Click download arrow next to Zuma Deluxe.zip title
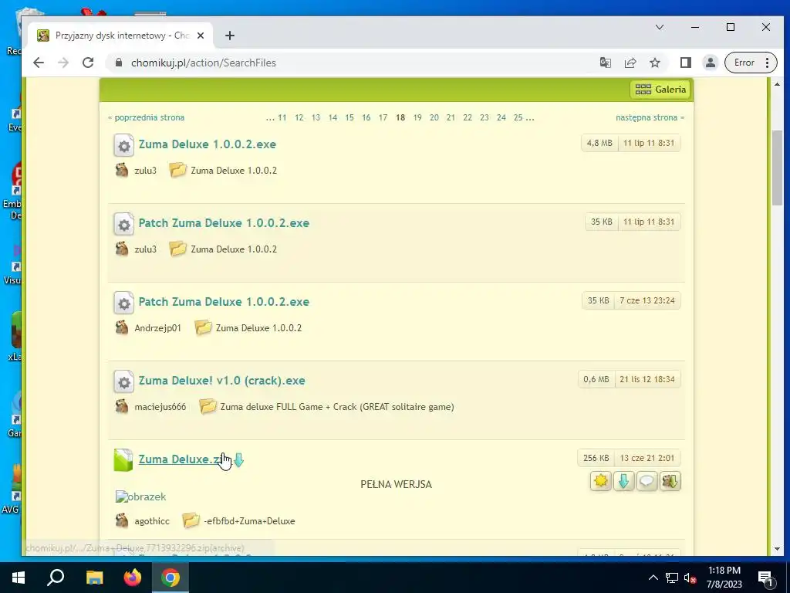Screen dimensions: 790x593 click(x=239, y=460)
